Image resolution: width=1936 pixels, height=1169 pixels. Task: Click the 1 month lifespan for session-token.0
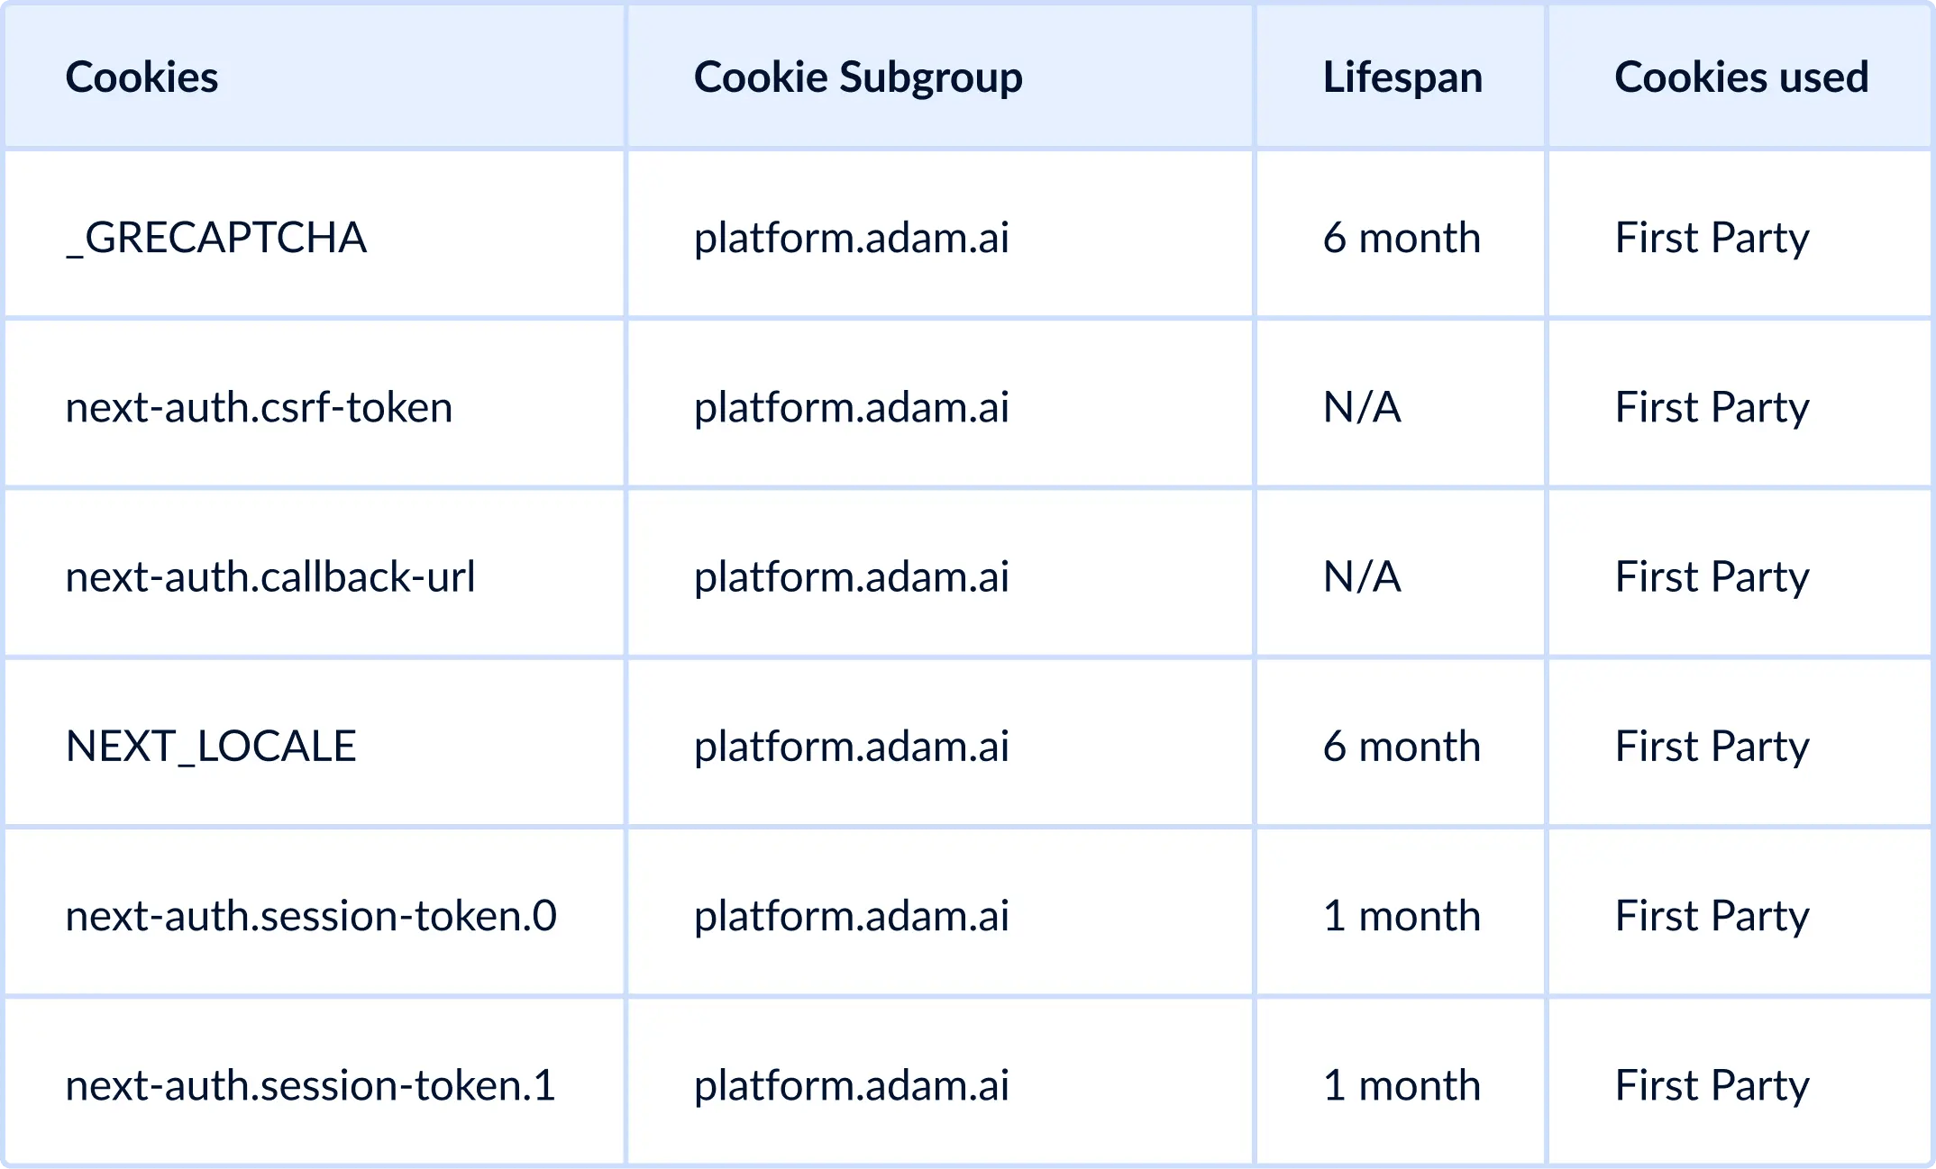coord(1402,916)
